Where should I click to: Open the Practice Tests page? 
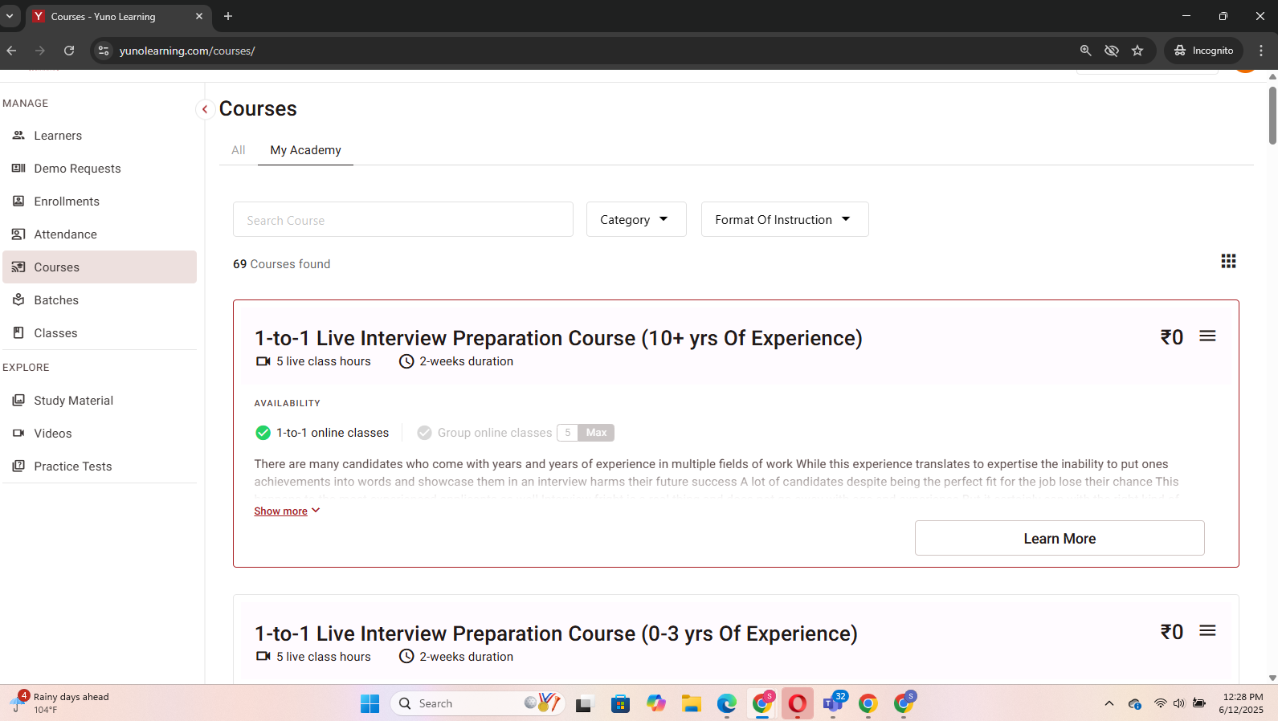pos(72,466)
